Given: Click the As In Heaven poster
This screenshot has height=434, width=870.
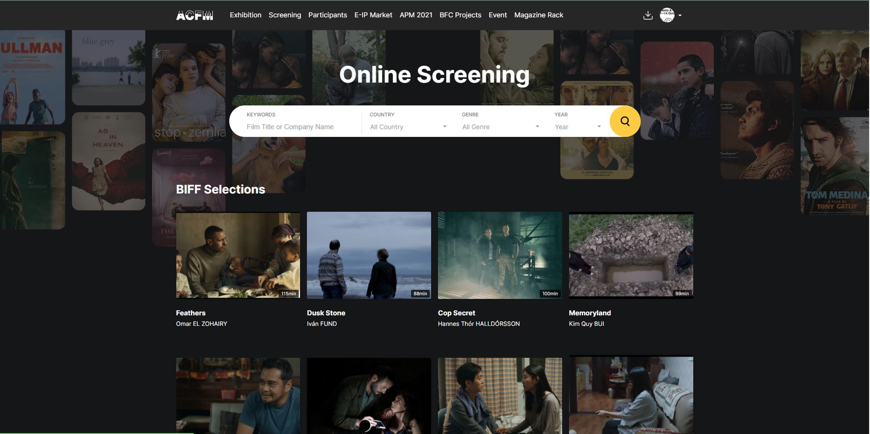Looking at the screenshot, I should 109,161.
